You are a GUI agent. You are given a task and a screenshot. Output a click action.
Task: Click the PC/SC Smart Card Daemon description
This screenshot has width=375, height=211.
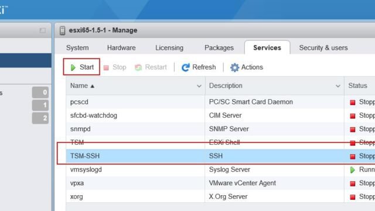click(x=251, y=102)
